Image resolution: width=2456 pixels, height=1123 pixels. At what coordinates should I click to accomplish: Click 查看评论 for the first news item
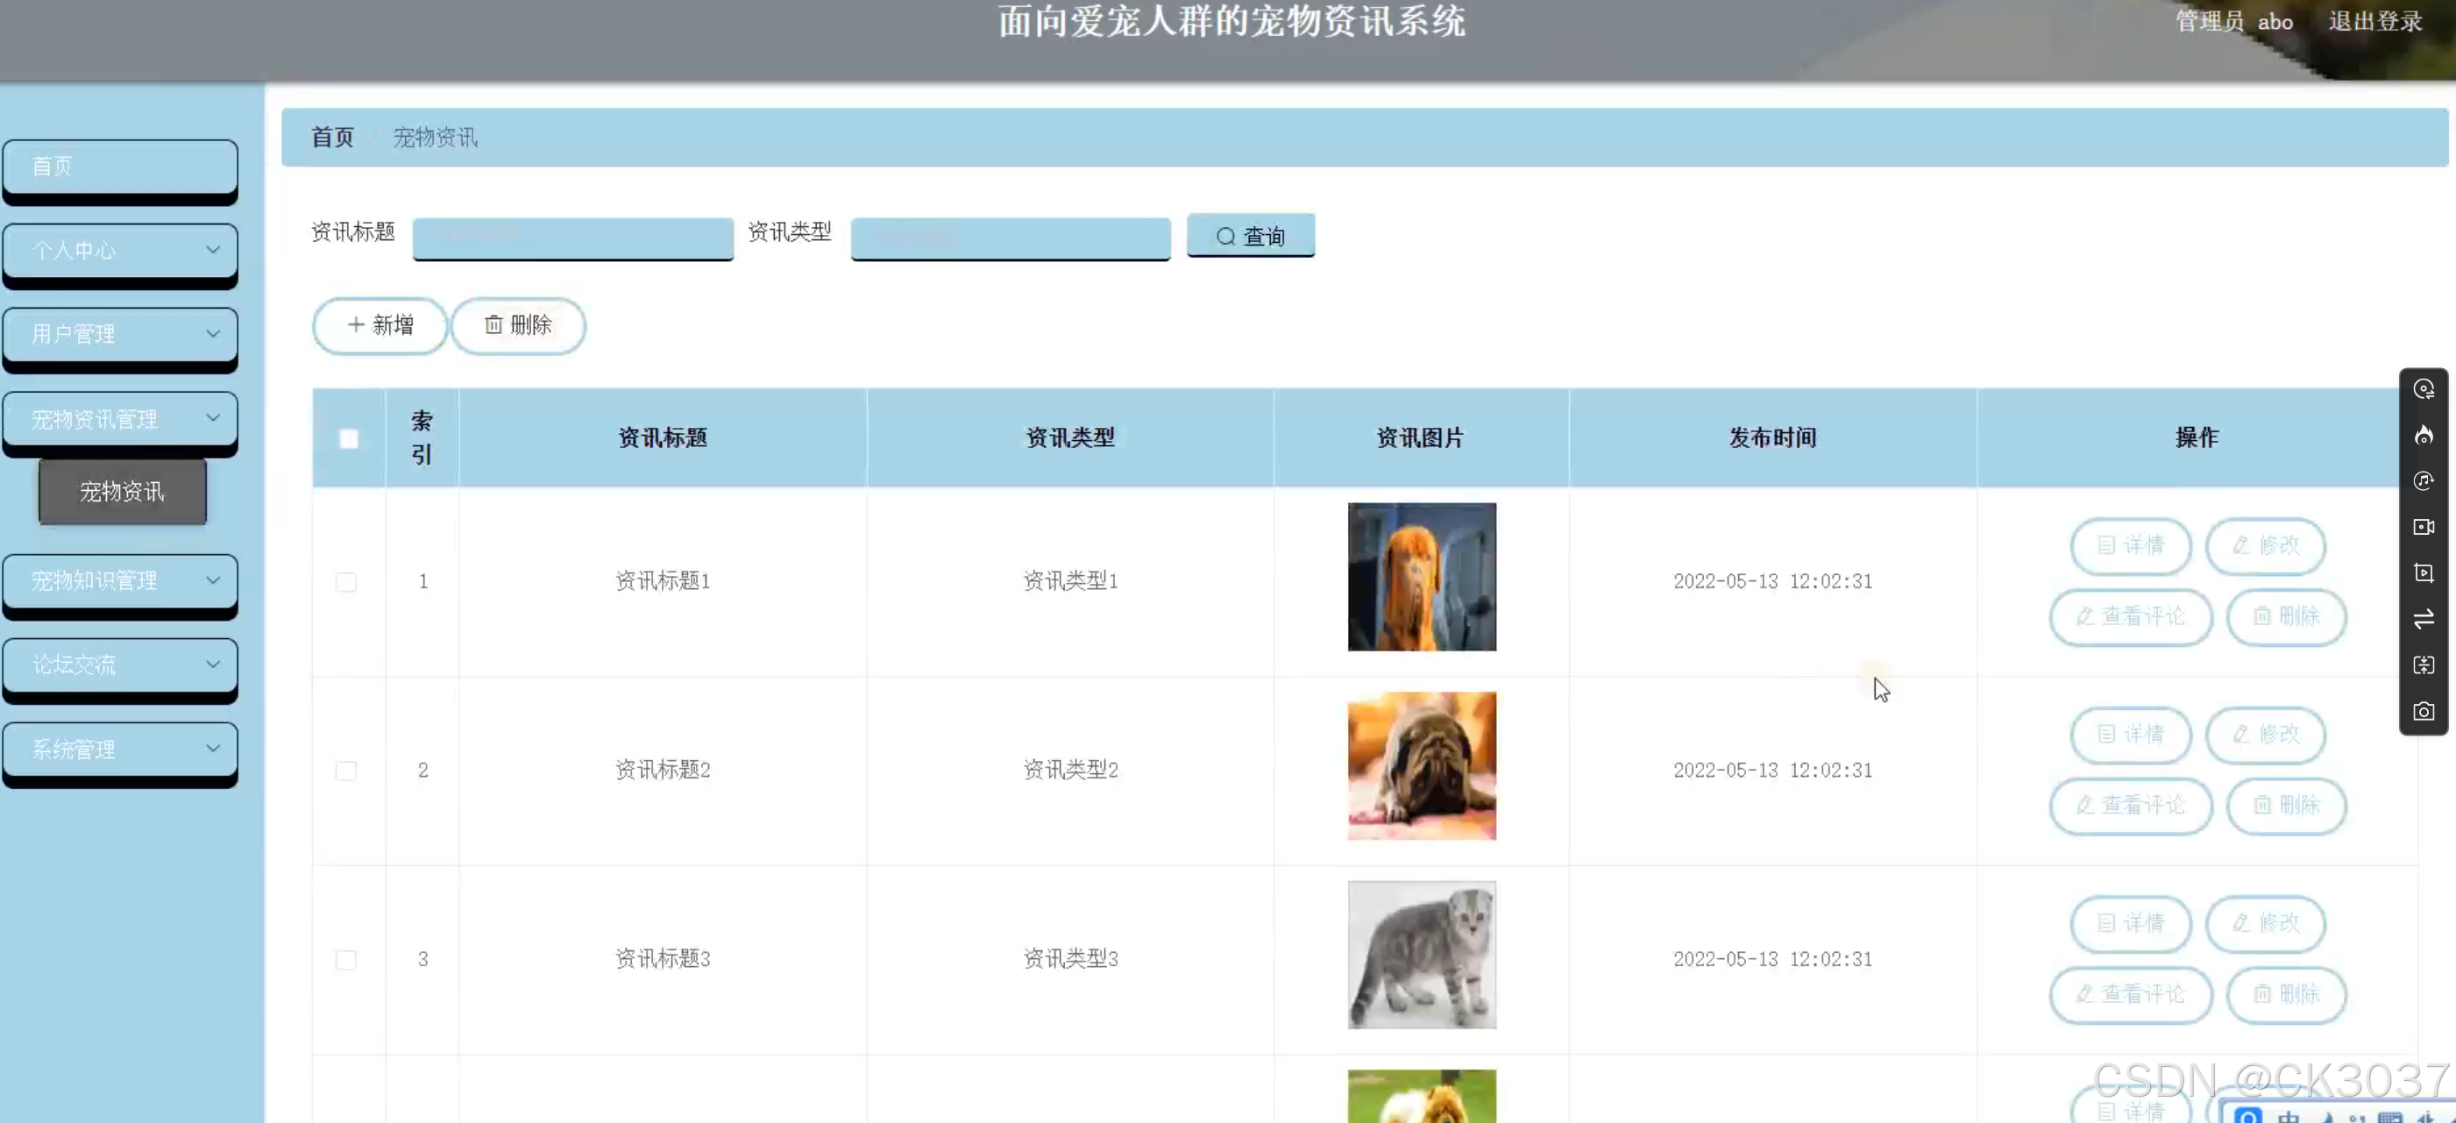click(x=2130, y=617)
